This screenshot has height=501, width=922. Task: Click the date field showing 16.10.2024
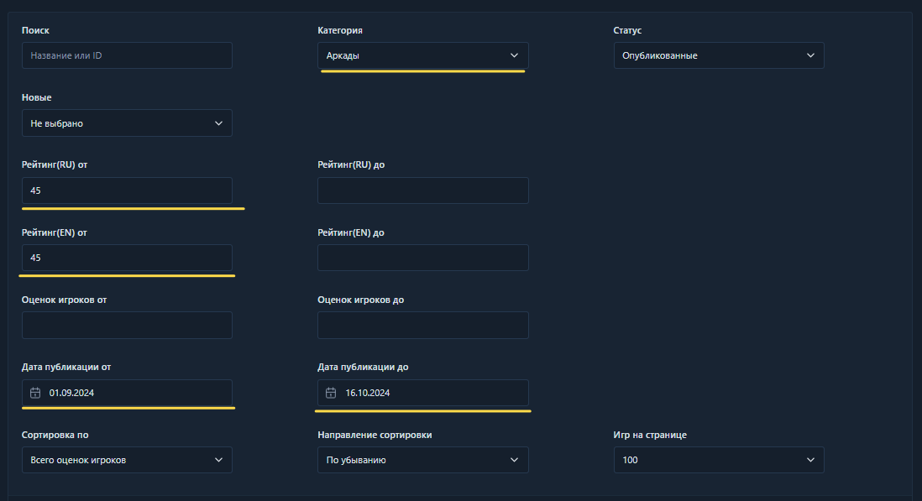[x=422, y=393]
